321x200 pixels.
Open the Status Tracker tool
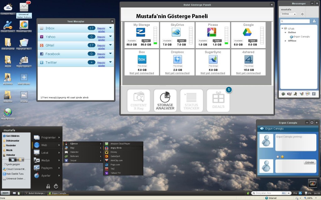192,101
